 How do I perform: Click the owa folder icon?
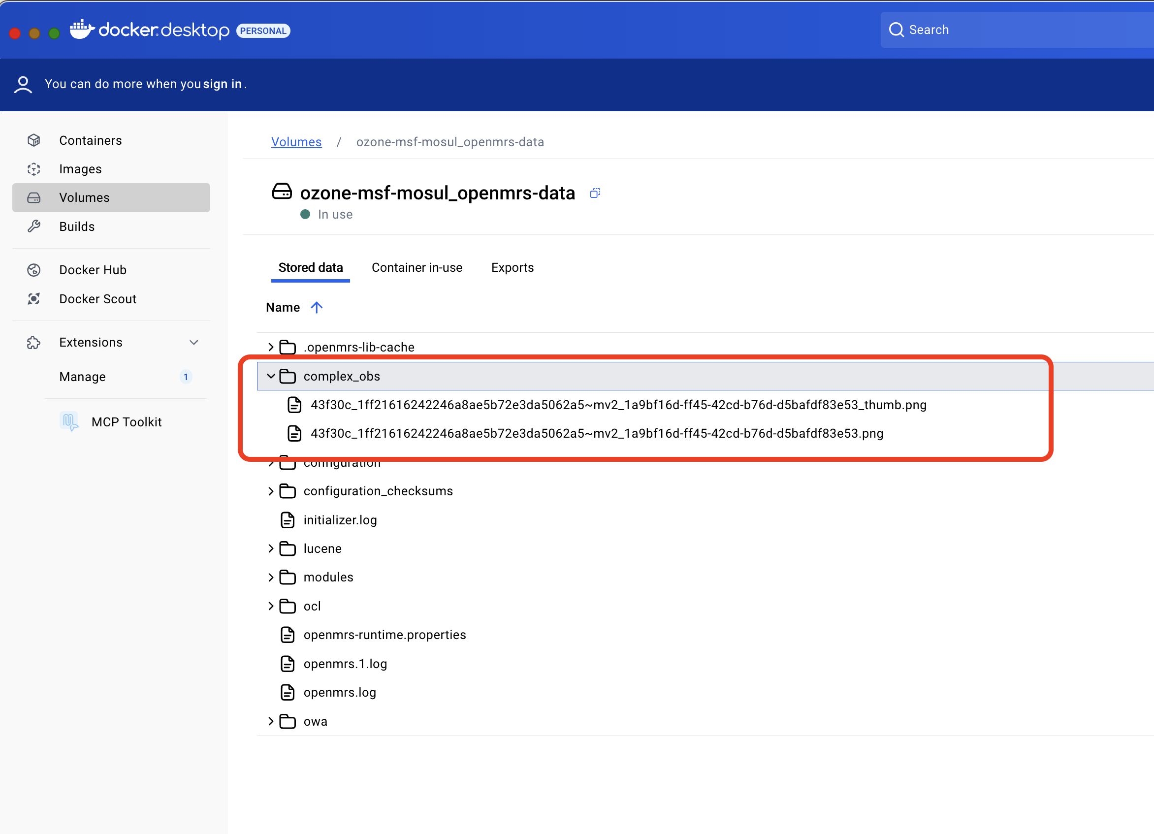point(288,721)
